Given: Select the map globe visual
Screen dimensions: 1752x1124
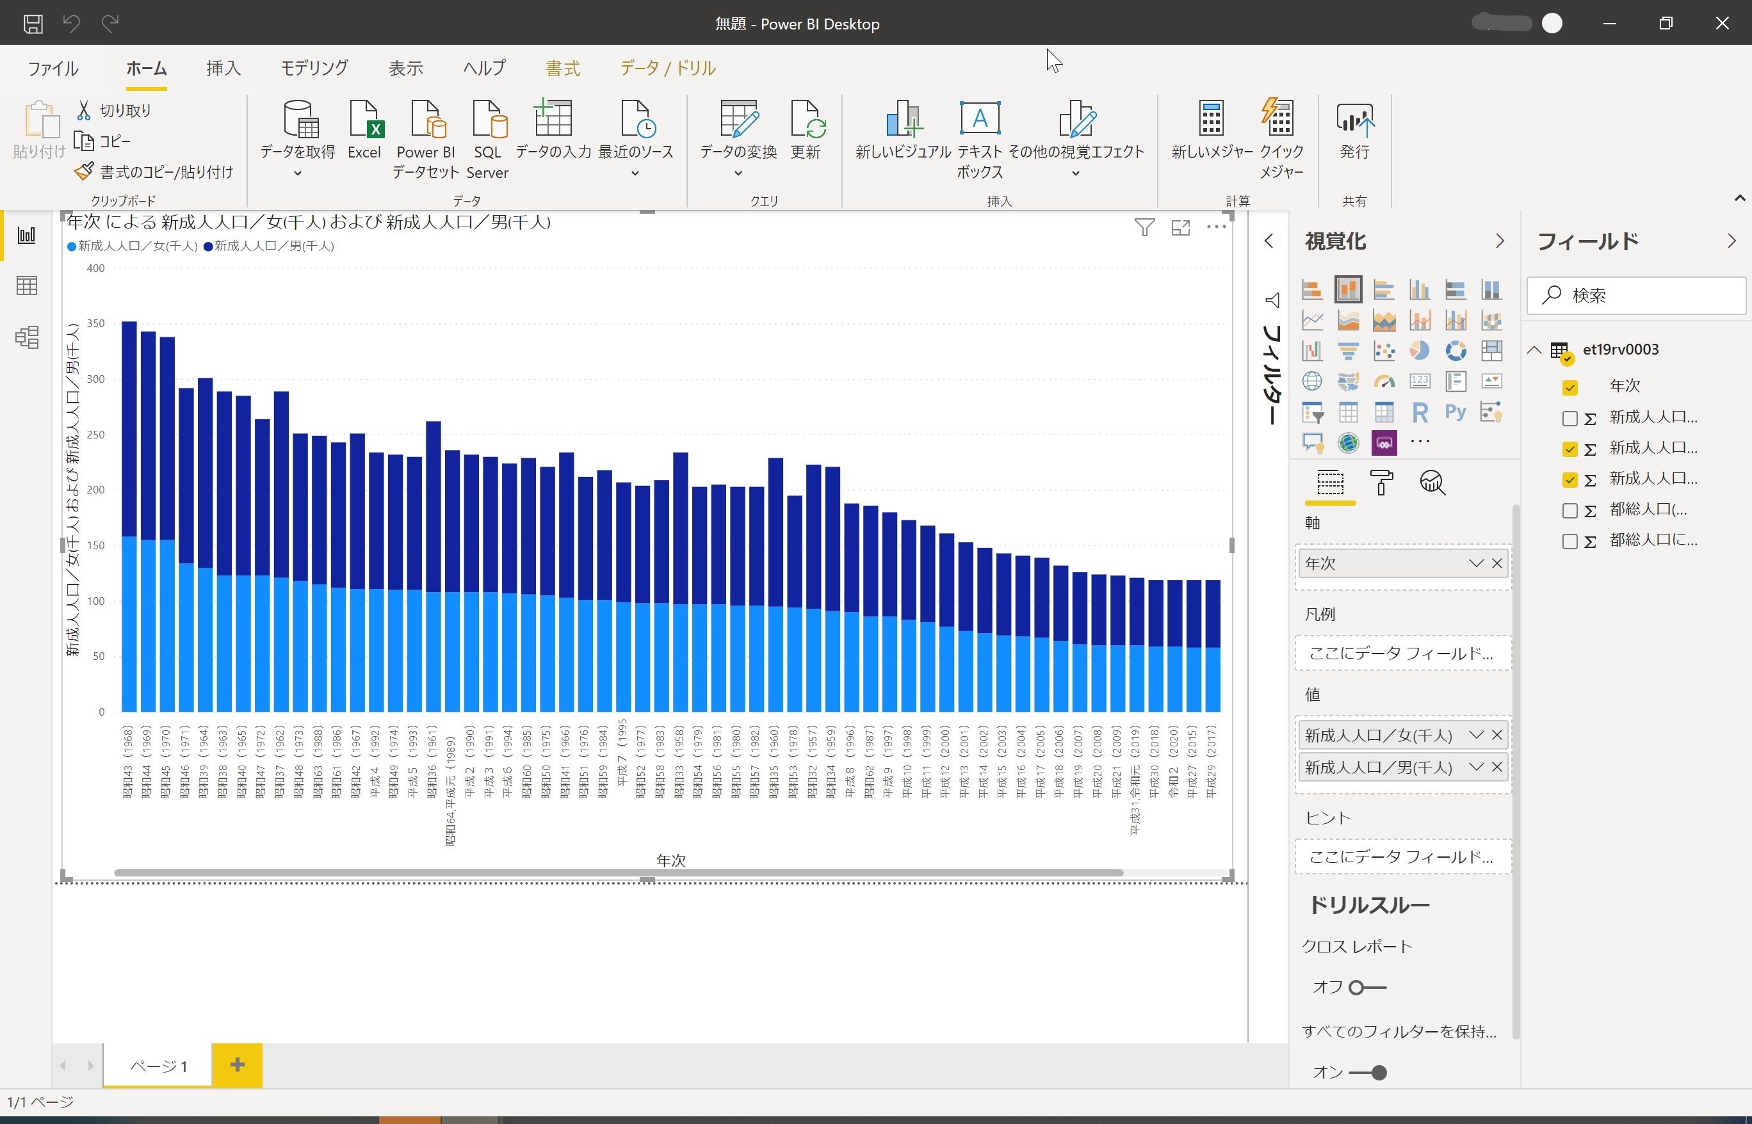Looking at the screenshot, I should click(x=1312, y=381).
